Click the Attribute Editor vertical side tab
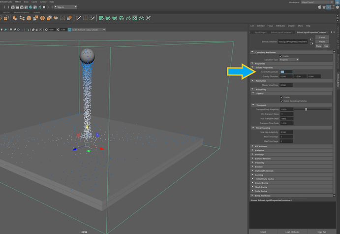The width and height of the screenshot is (340, 234). 338,80
